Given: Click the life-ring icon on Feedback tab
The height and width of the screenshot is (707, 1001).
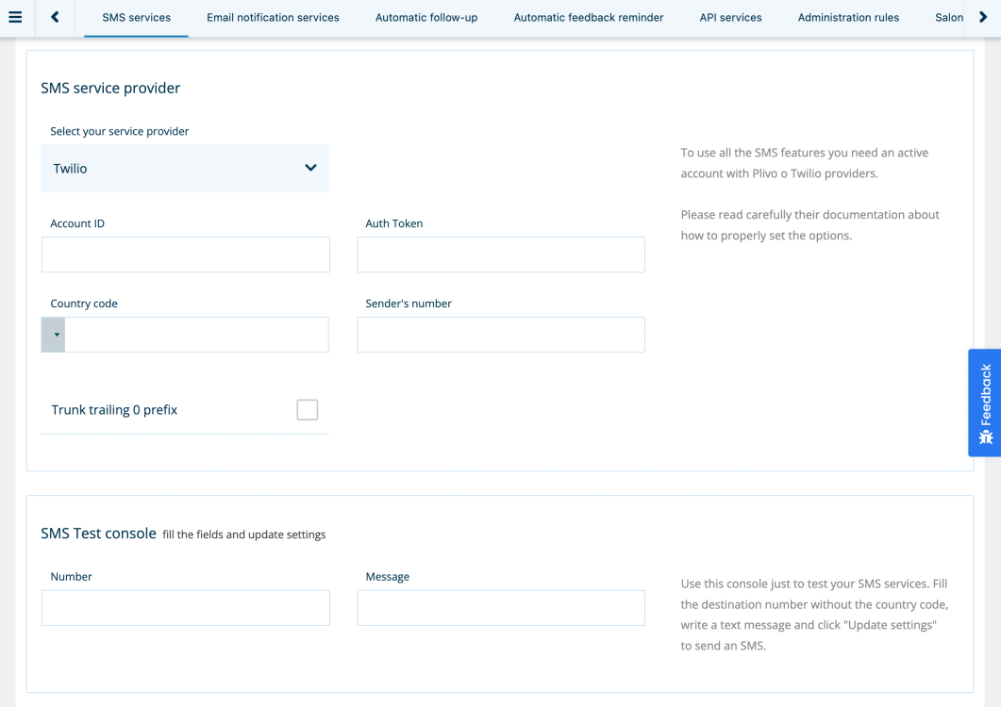Looking at the screenshot, I should point(985,436).
